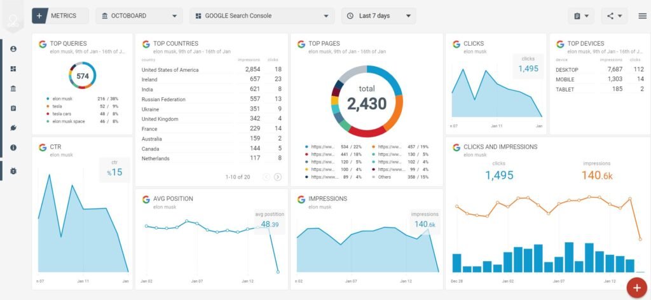The image size is (651, 300).
Task: Click the bank building icon in sidebar
Action: pyautogui.click(x=13, y=88)
